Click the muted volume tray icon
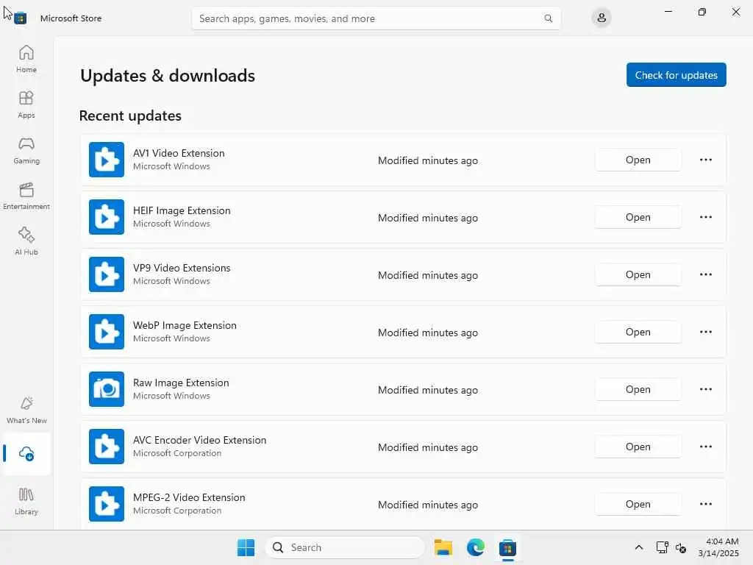Image resolution: width=753 pixels, height=565 pixels. click(x=680, y=547)
